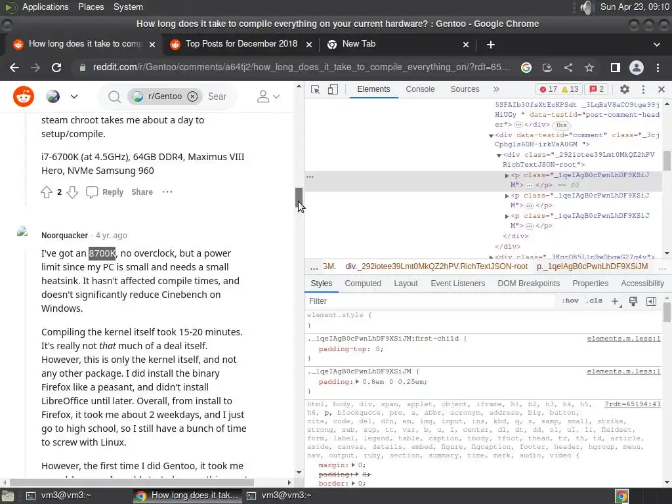Close the DevTools panel

click(x=661, y=89)
